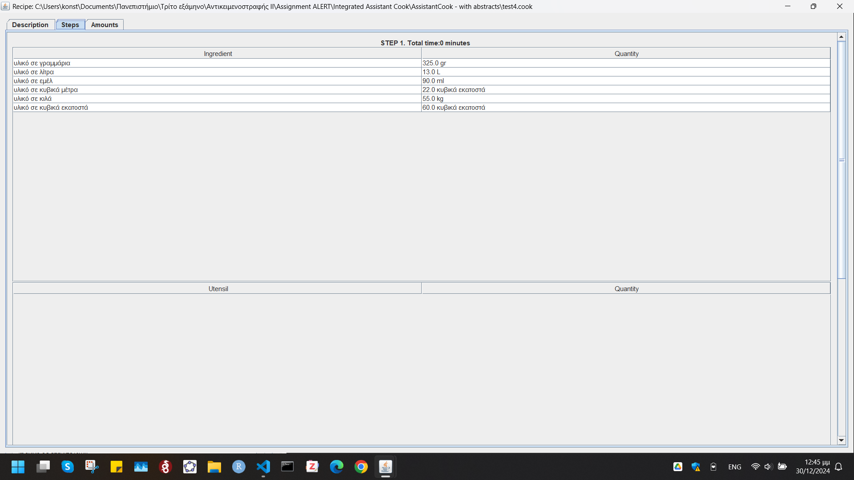Open the notifications bell

(838, 467)
